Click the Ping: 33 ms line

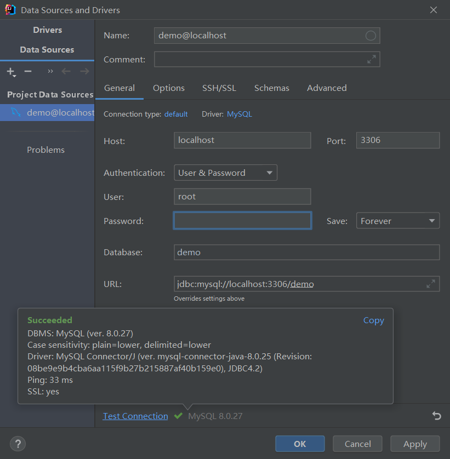pos(50,380)
